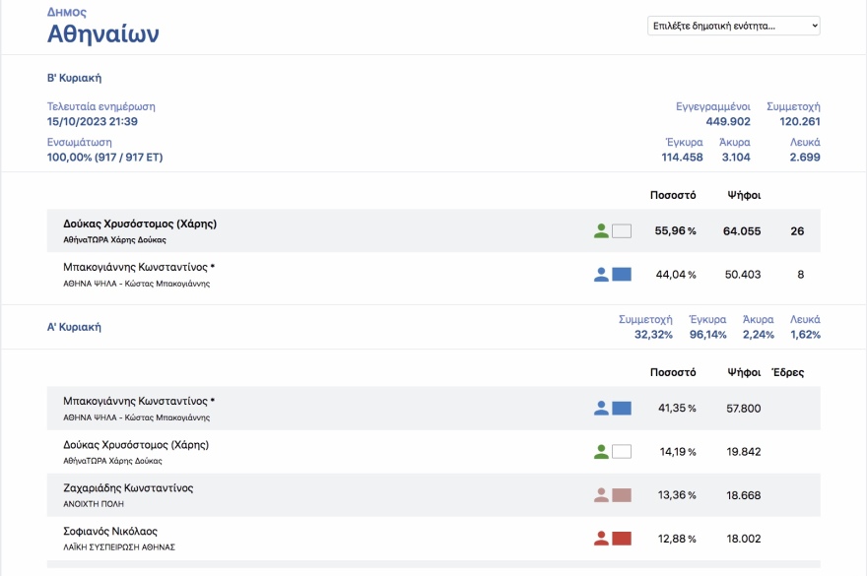Click the Β' Κυριακή section heading
Viewport: 867px width, 576px height.
[x=75, y=78]
